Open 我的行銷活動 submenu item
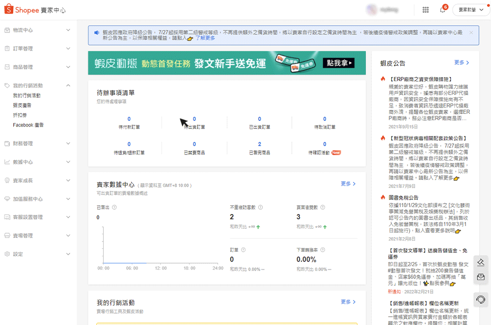 click(x=27, y=96)
